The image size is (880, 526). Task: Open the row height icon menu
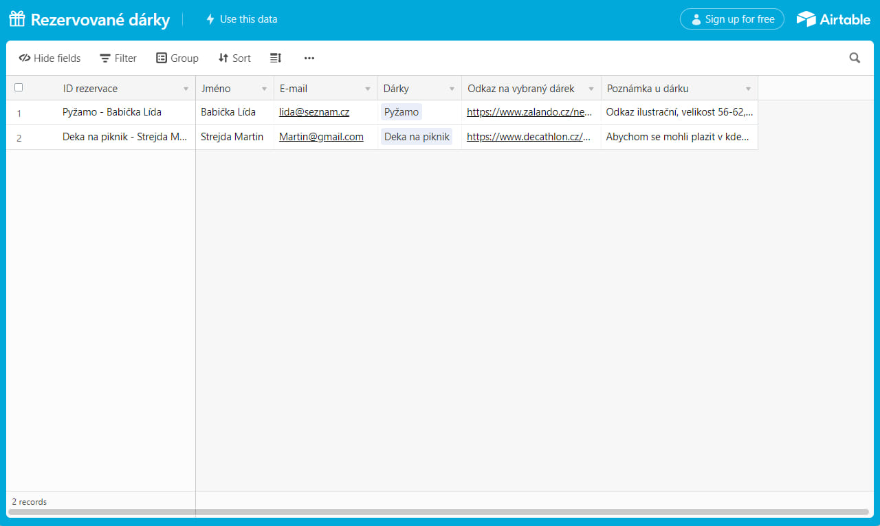click(x=276, y=58)
